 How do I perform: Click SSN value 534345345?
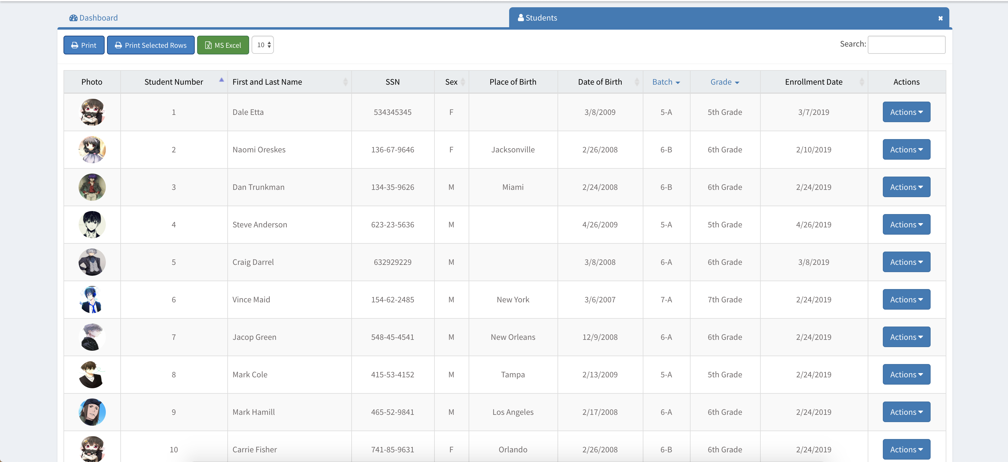[x=392, y=112]
